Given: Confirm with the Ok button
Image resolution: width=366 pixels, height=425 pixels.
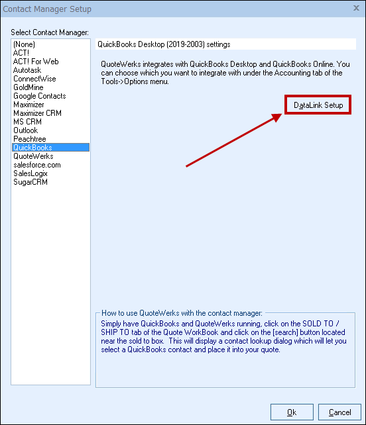Looking at the screenshot, I should 292,412.
